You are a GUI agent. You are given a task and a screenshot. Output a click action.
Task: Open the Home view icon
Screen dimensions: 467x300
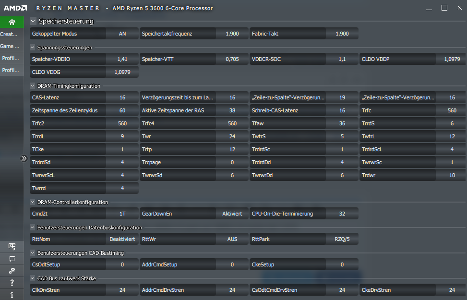click(12, 22)
